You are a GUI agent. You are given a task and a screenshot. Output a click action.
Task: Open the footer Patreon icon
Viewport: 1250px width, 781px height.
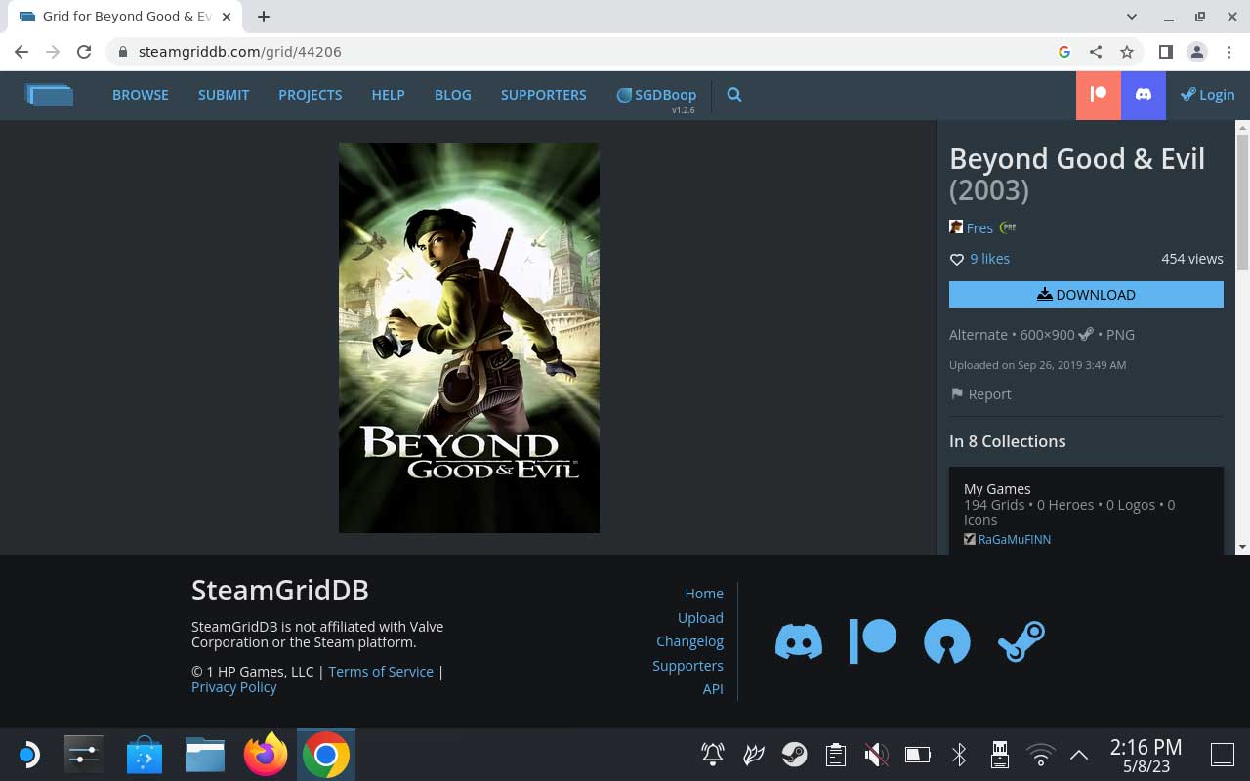coord(873,641)
